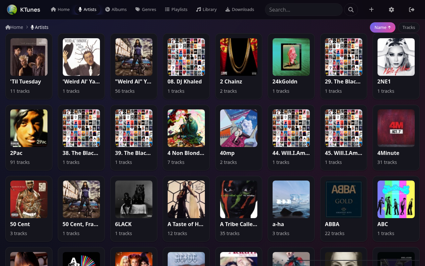The width and height of the screenshot is (425, 266).
Task: Toggle sort by Name ascending
Action: pos(382,27)
